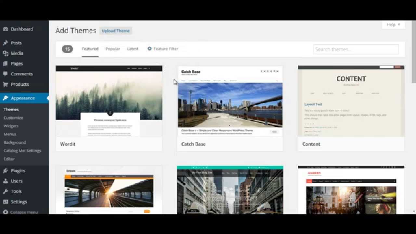416x234 pixels.
Task: Open the Background submenu link
Action: pyautogui.click(x=15, y=142)
